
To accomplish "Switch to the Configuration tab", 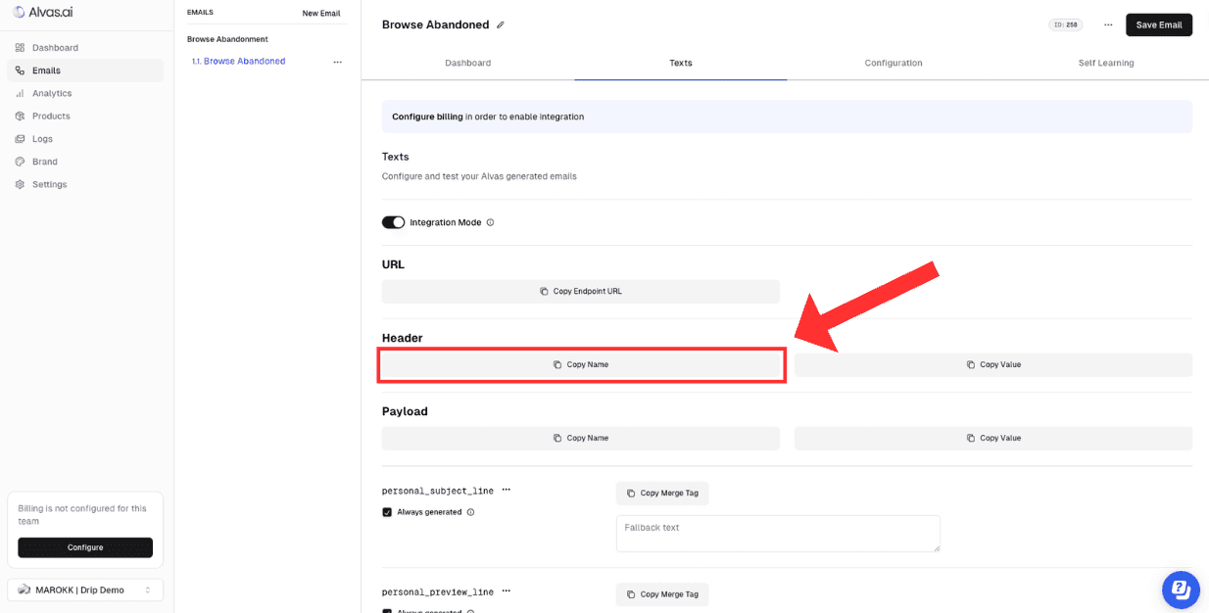I will [894, 63].
